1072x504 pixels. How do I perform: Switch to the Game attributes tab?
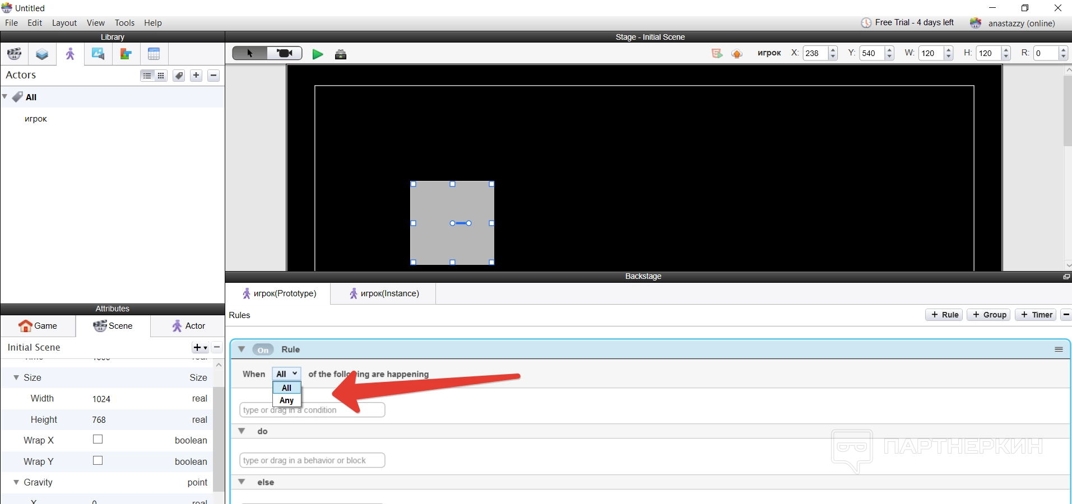pos(38,326)
